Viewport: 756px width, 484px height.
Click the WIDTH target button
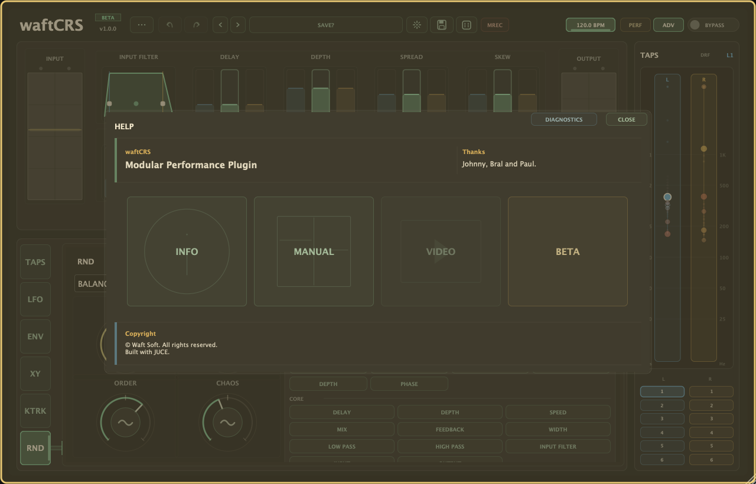558,429
